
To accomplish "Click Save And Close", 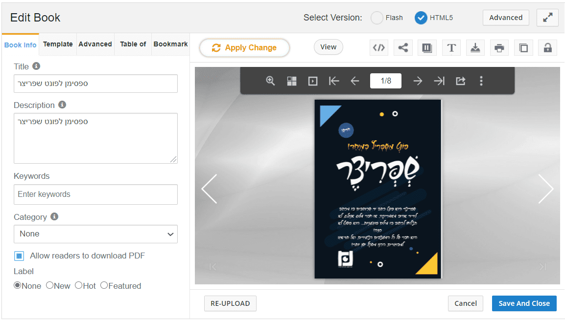I will point(524,303).
